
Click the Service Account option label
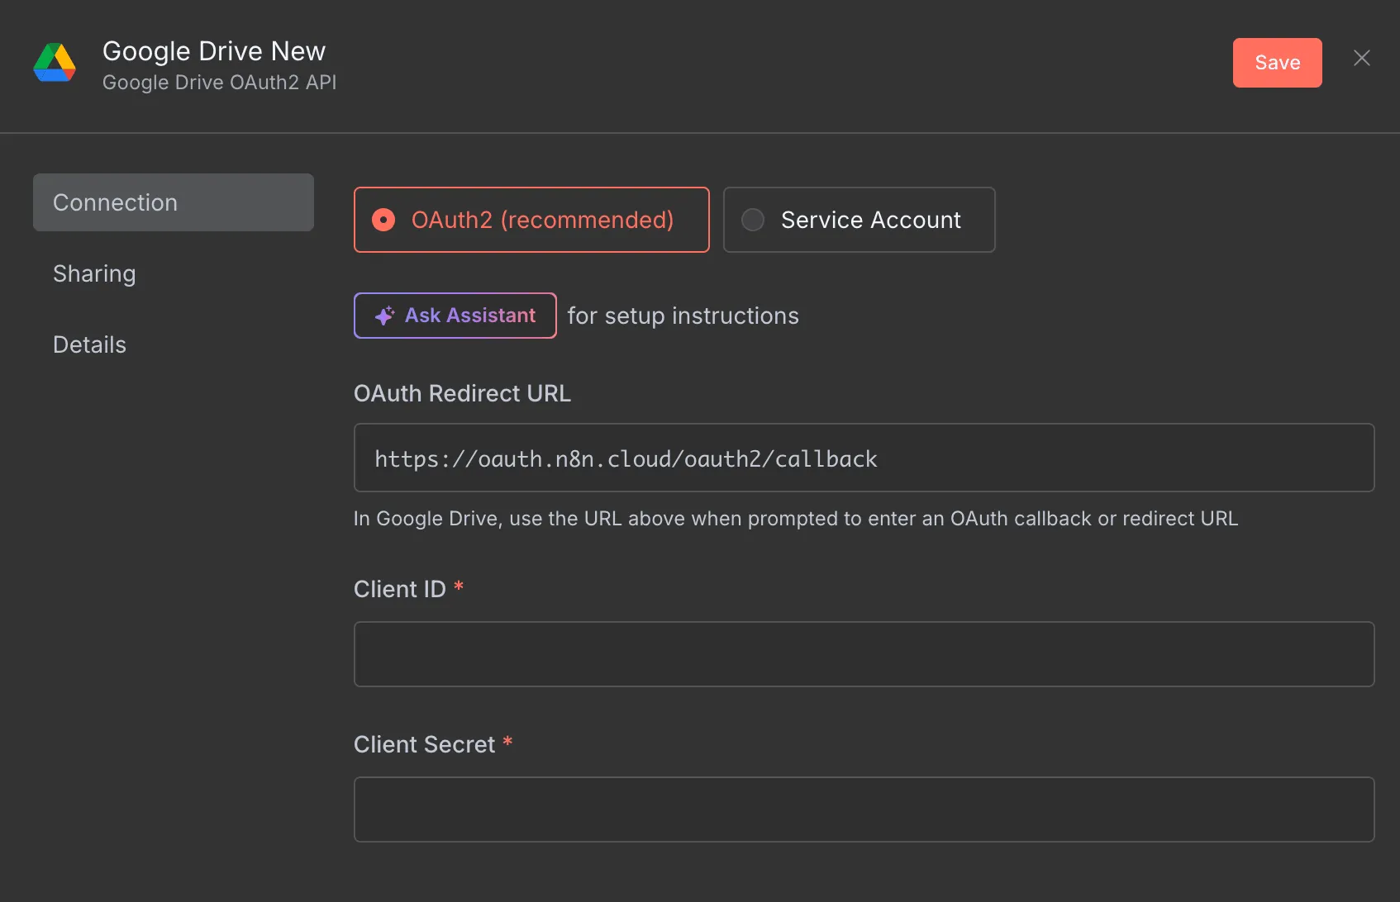coord(870,220)
